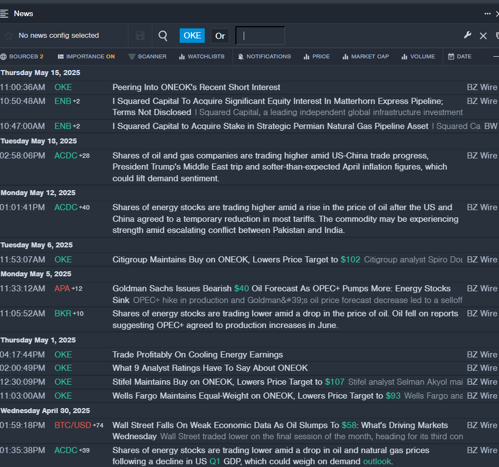
Task: Open the Scanner filter
Action: tap(147, 57)
